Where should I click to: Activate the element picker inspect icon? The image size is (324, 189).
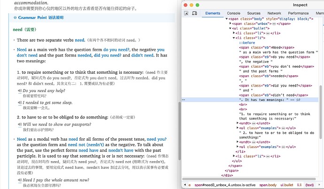tap(186, 13)
